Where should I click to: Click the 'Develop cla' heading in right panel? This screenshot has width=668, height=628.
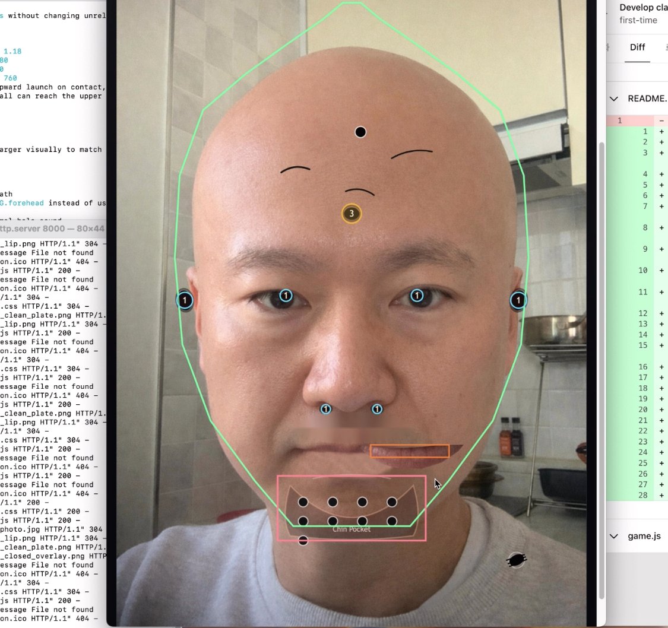(x=643, y=7)
